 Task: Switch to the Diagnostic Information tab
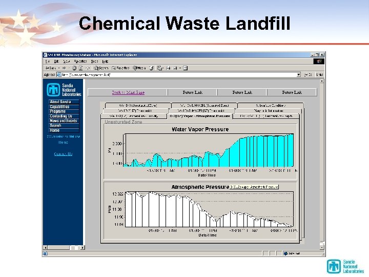click(x=269, y=111)
